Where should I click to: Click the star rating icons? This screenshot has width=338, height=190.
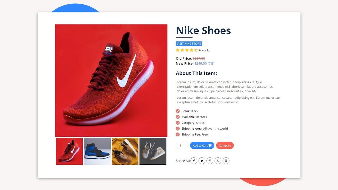click(187, 50)
